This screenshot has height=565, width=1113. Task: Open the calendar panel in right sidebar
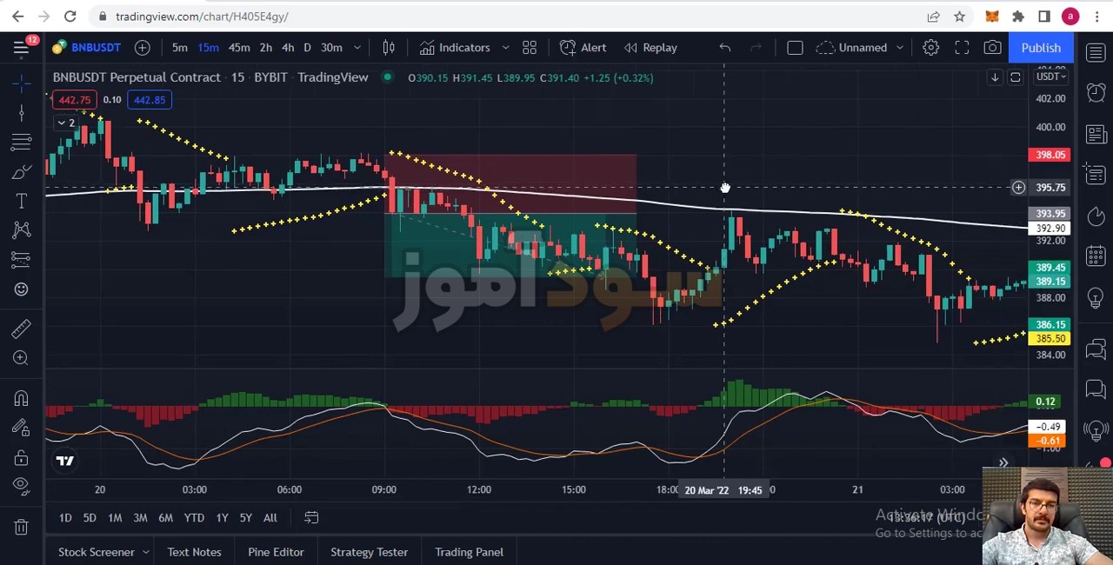pyautogui.click(x=1096, y=256)
